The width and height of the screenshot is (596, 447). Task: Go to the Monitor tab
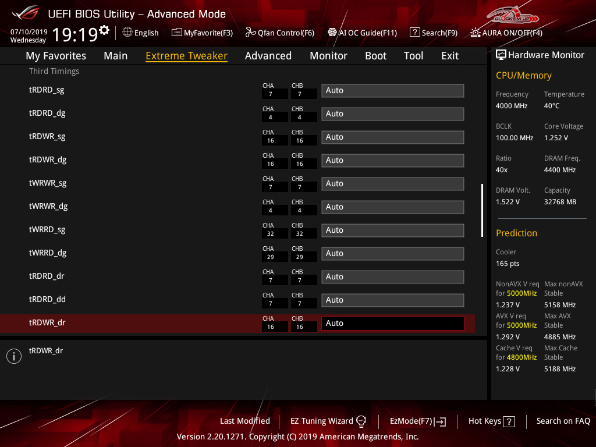point(328,56)
